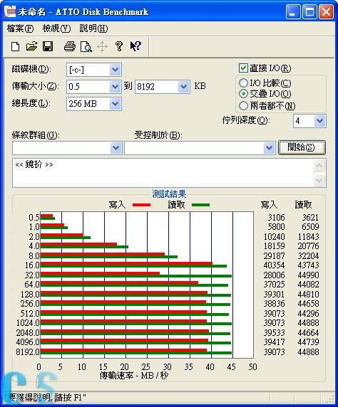
Task: Expand the 總長度 256 MB dropdown
Action: click(x=116, y=104)
